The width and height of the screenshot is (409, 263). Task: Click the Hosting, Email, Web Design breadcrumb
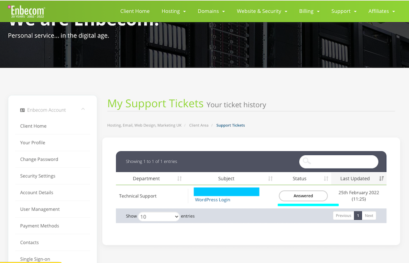coord(144,125)
